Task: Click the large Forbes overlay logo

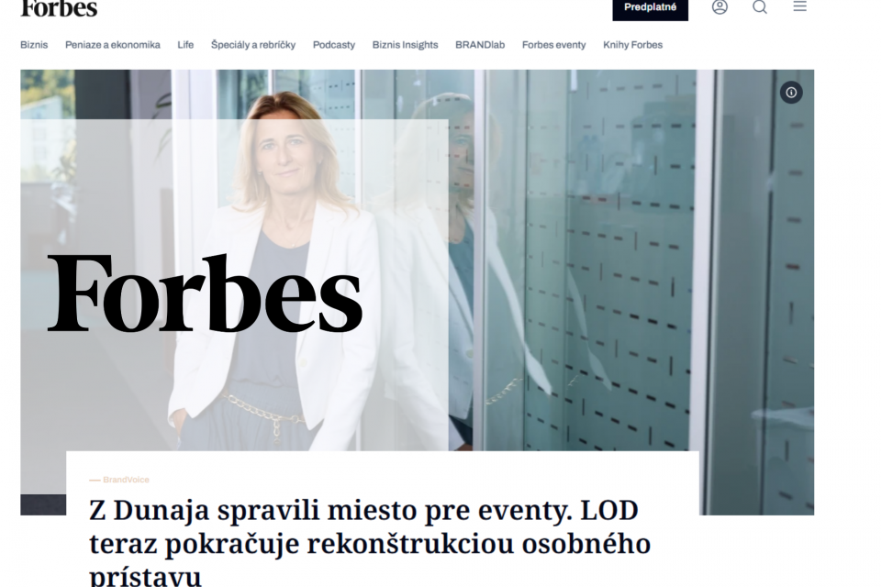Action: [x=205, y=293]
